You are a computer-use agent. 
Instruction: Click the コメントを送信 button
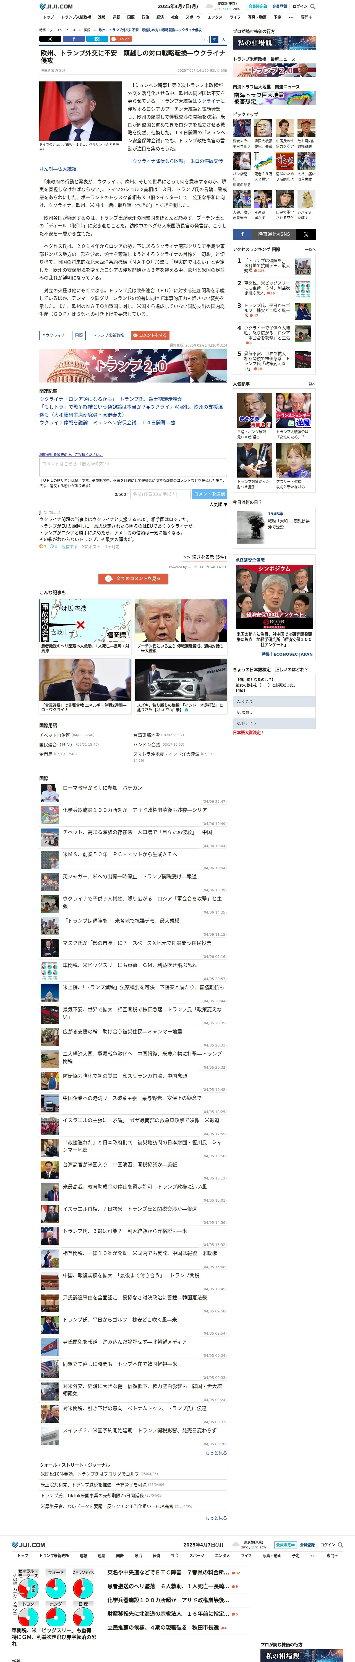209,494
